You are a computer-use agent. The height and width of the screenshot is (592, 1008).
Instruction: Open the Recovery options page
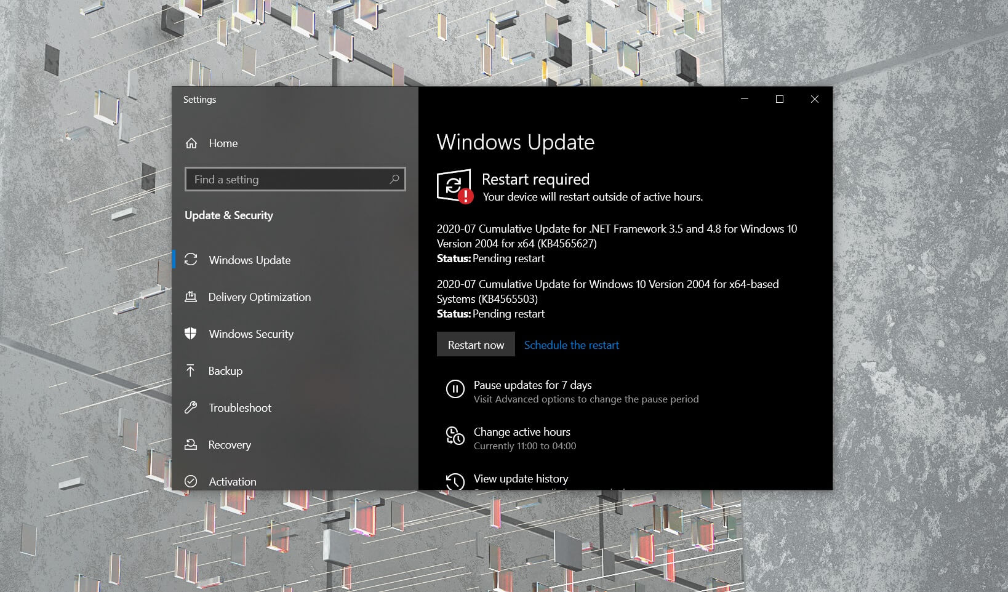tap(230, 444)
